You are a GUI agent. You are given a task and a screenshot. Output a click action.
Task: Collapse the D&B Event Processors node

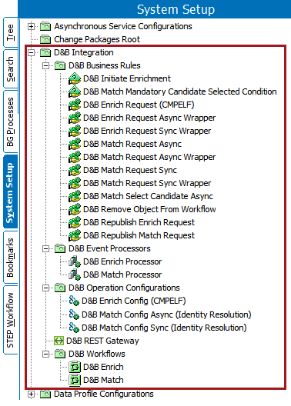[45, 249]
